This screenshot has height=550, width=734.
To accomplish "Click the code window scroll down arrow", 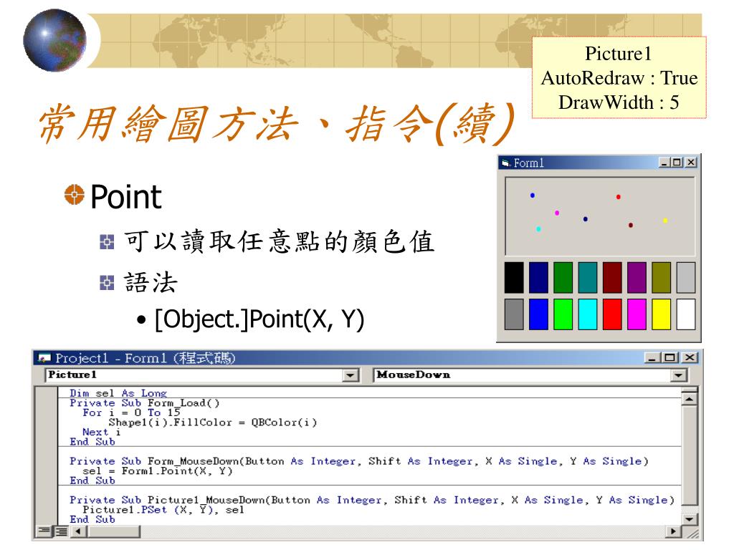I will pos(689,518).
